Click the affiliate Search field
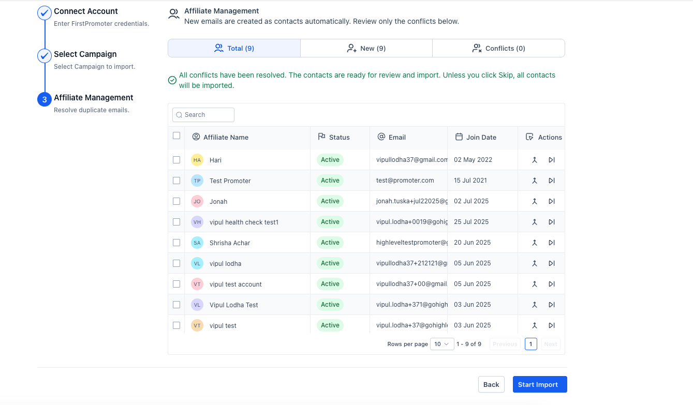693x405 pixels. 203,115
